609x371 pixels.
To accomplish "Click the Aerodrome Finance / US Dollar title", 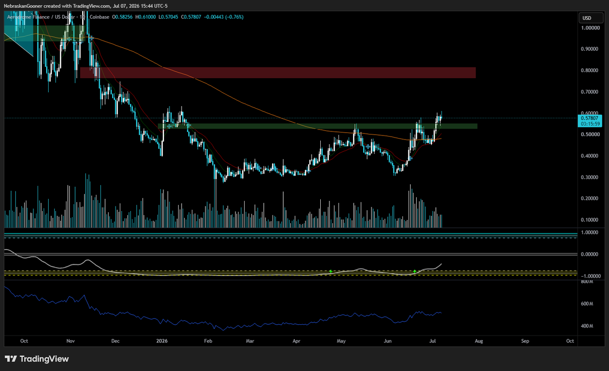I will coord(42,17).
